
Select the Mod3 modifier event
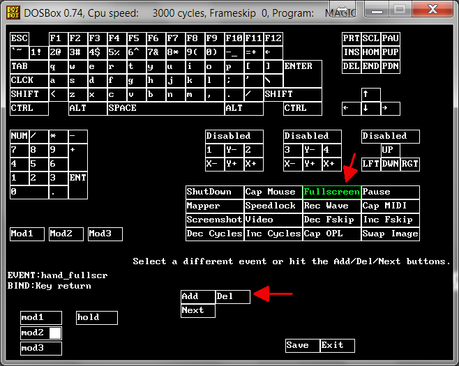coord(105,234)
